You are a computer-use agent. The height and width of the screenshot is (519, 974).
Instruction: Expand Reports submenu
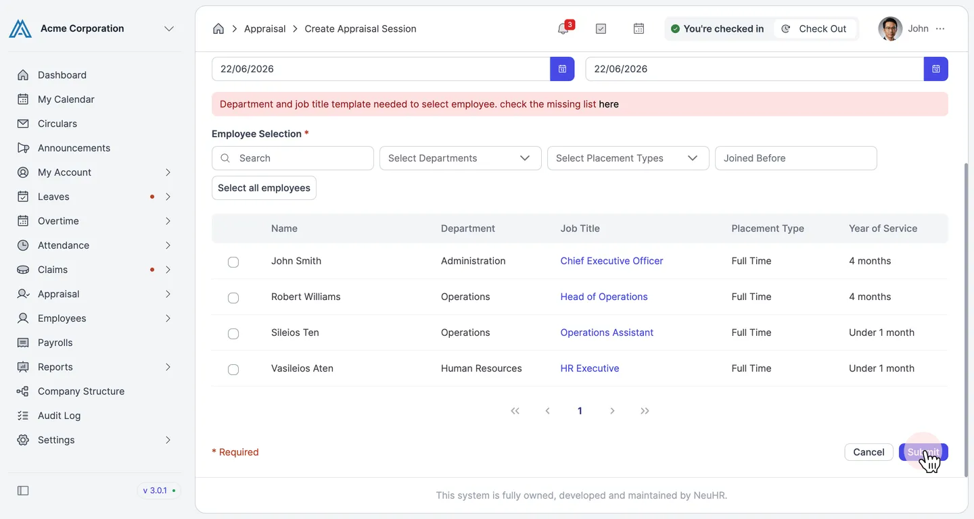(x=168, y=367)
